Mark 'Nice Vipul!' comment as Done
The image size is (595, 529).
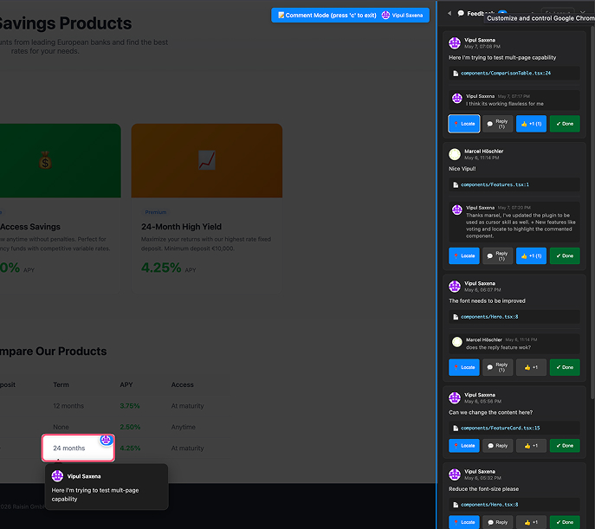click(565, 255)
